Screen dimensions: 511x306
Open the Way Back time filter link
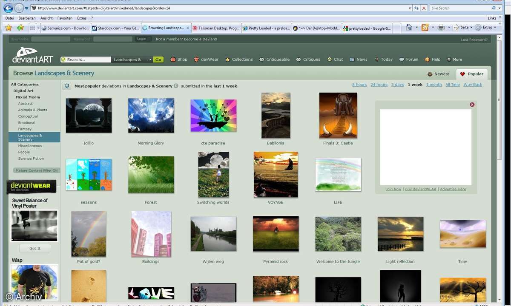(x=473, y=85)
